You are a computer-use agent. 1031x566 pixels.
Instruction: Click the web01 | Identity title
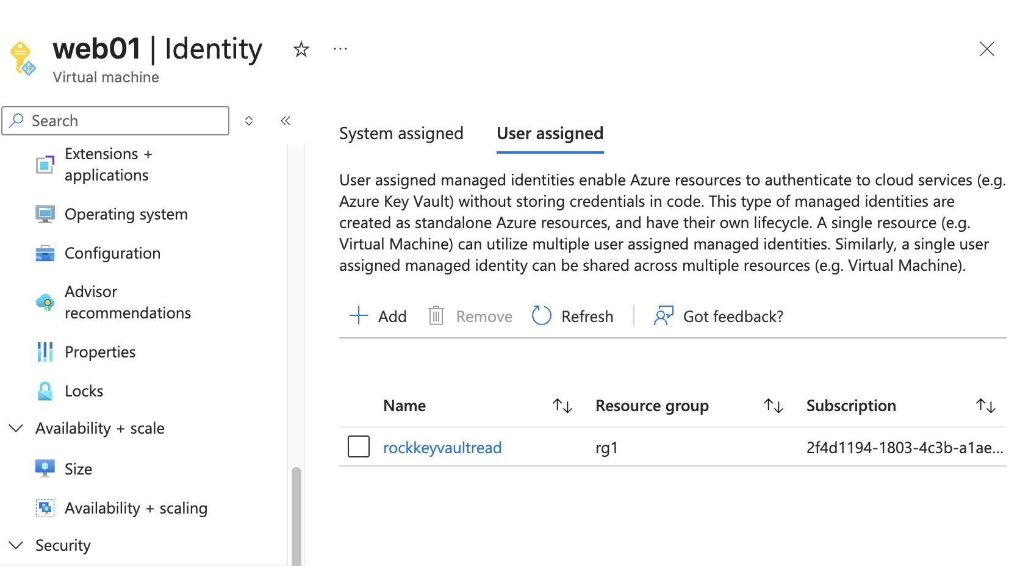point(158,49)
